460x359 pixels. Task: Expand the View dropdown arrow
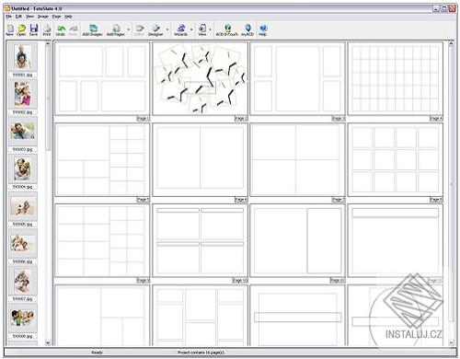tap(211, 29)
